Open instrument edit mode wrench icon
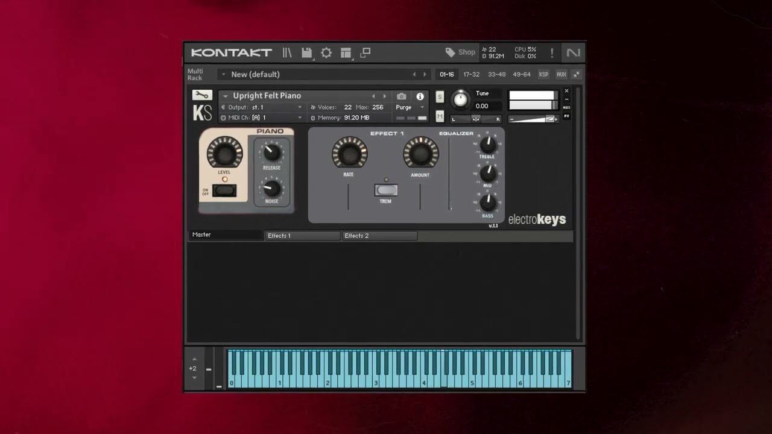The height and width of the screenshot is (434, 772). pyautogui.click(x=201, y=95)
